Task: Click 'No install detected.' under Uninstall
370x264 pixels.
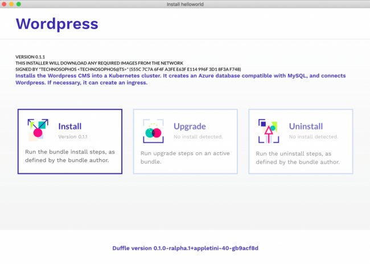Action: (314, 137)
